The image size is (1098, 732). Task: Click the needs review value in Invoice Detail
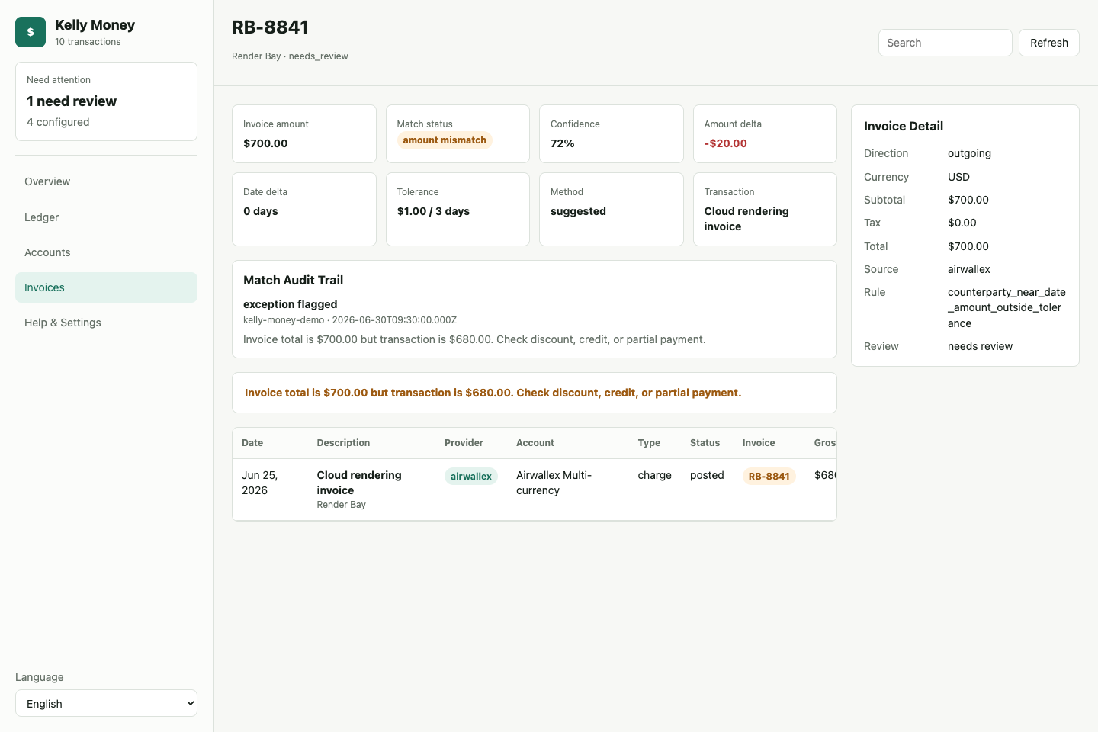pyautogui.click(x=980, y=346)
